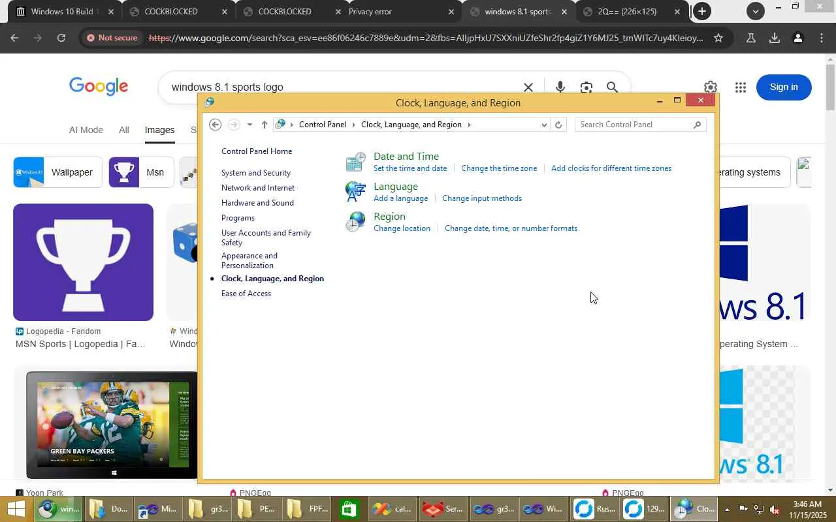Go back in Control Panel window
836x522 pixels.
pos(216,125)
